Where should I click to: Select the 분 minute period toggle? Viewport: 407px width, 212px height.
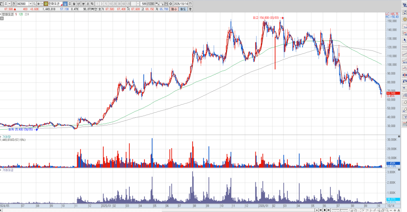coord(83,4)
